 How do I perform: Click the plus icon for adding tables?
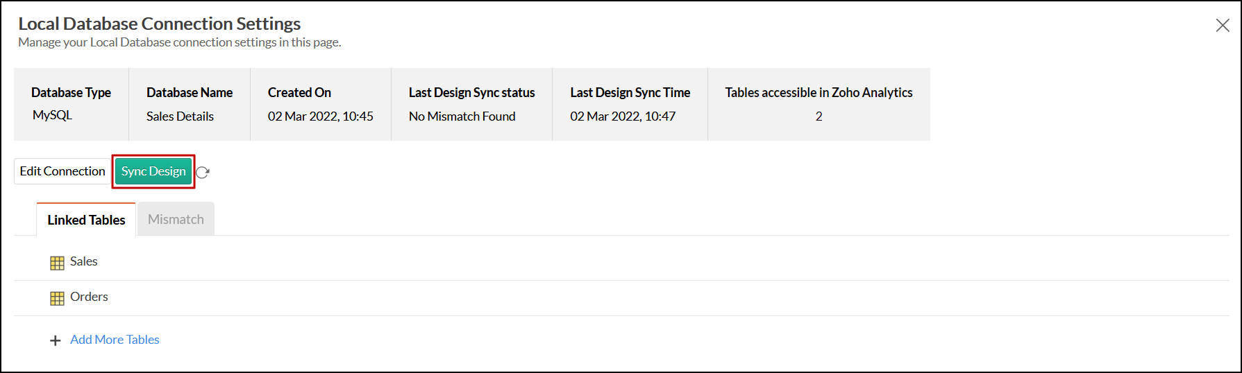pyautogui.click(x=56, y=340)
